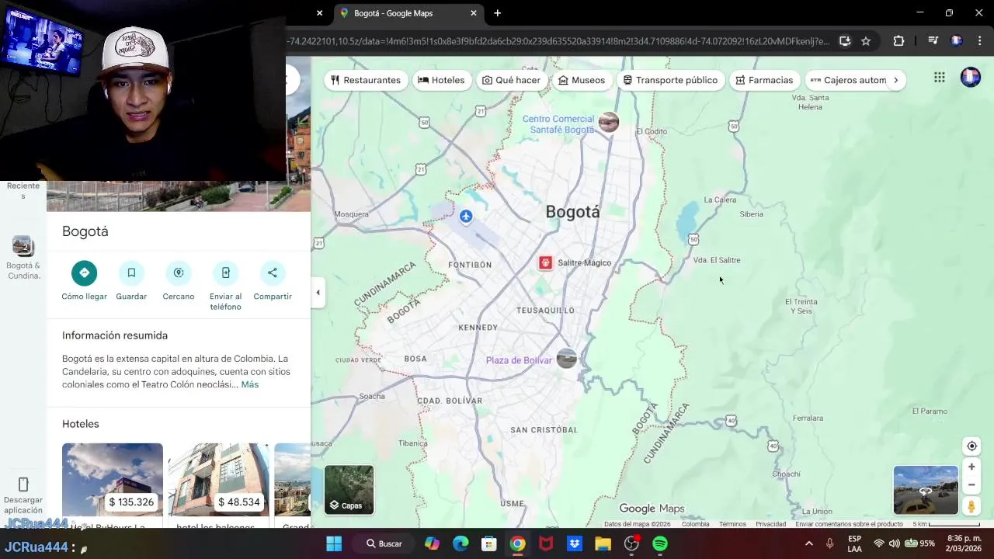
Task: Open volume control in system tray
Action: click(x=894, y=543)
